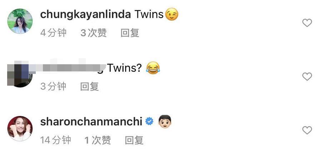Tap heart on the blurred user's Twins? comment
This screenshot has width=325, height=161.
[307, 76]
